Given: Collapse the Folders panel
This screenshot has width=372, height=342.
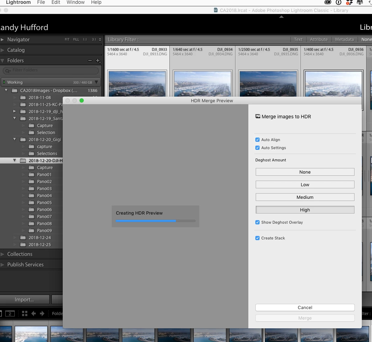Looking at the screenshot, I should point(2,61).
